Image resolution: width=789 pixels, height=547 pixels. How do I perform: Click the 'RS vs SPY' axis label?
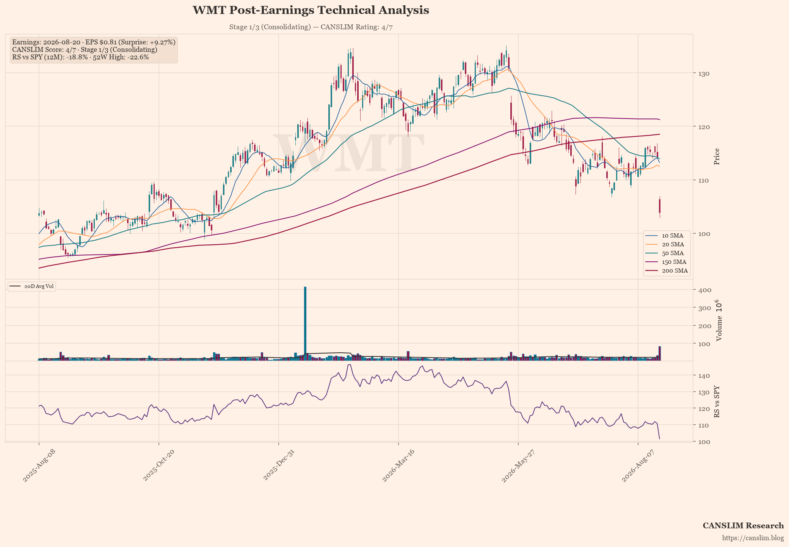pyautogui.click(x=717, y=402)
